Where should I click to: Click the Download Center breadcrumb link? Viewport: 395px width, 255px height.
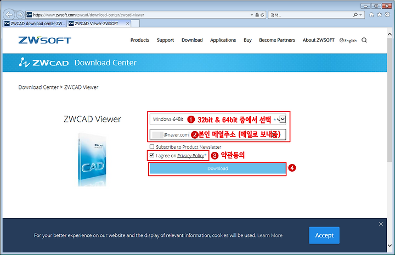[x=38, y=87]
